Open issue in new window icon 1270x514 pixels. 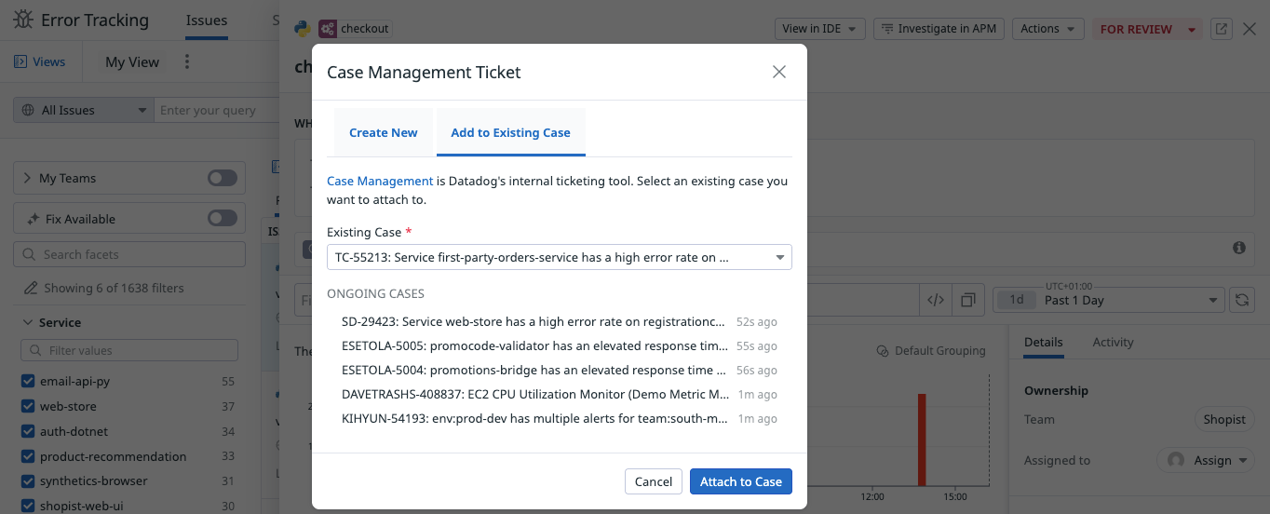pos(1221,29)
